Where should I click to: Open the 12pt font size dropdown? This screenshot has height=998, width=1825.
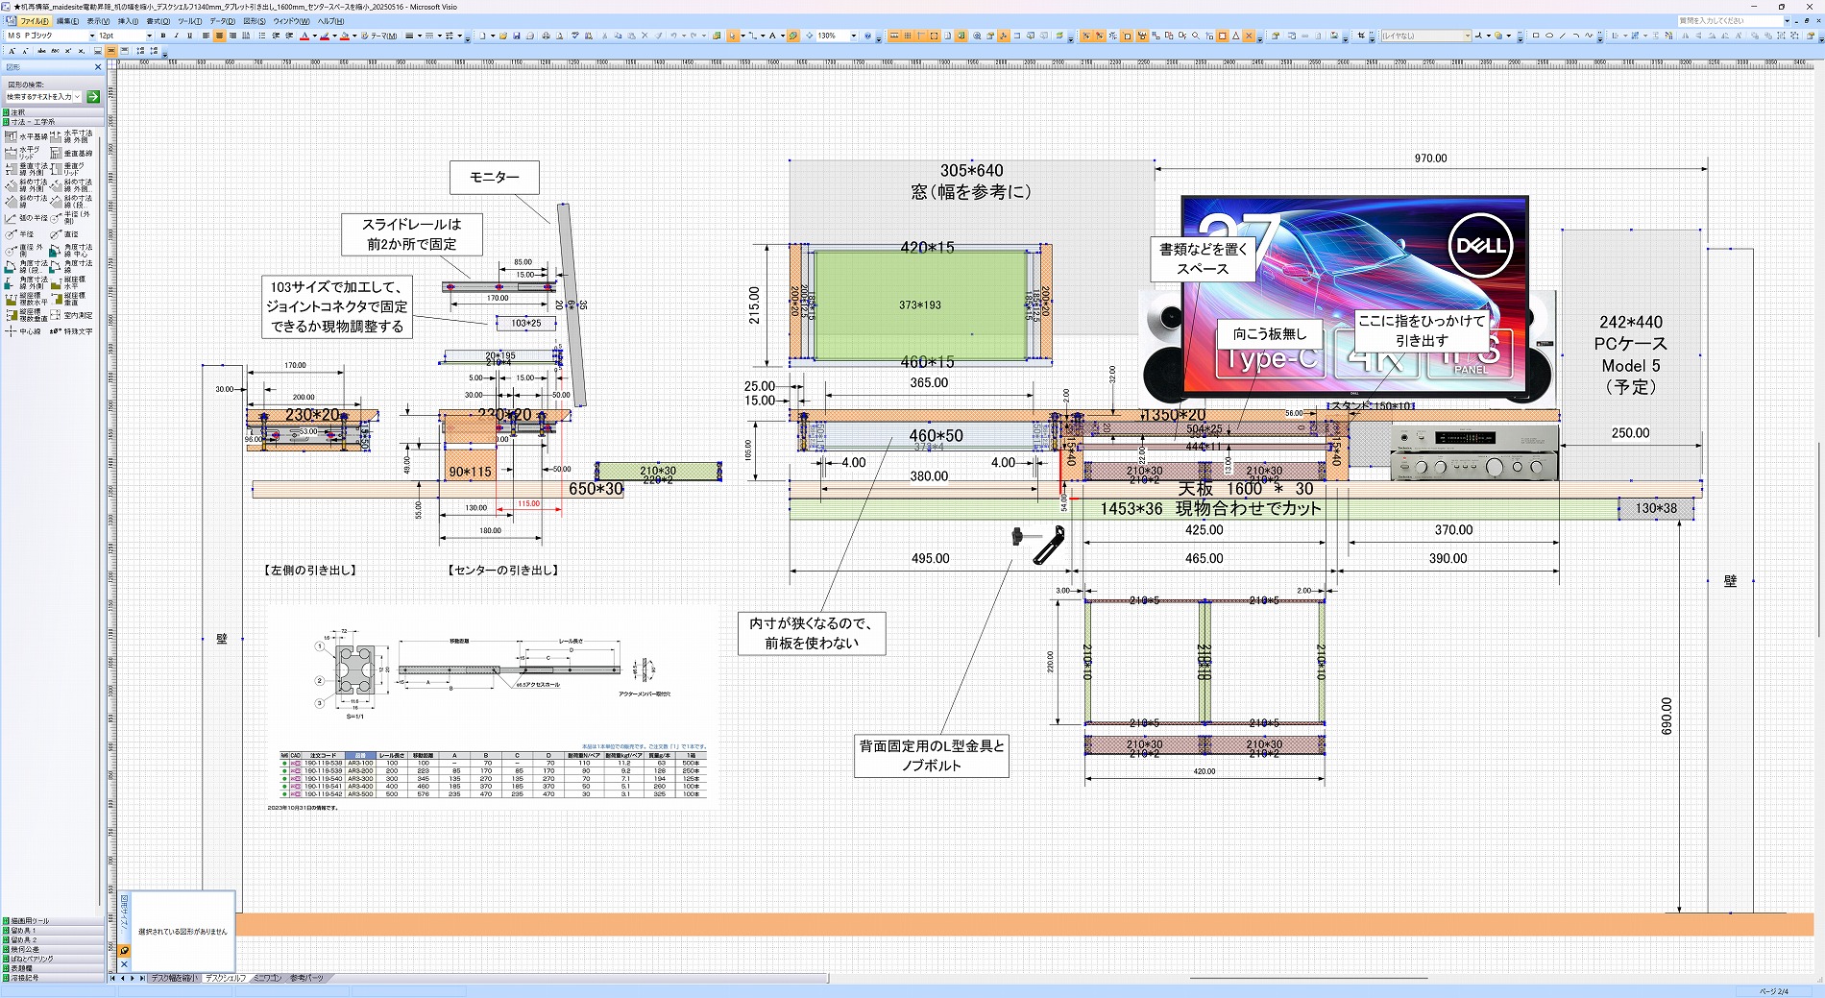coord(149,36)
